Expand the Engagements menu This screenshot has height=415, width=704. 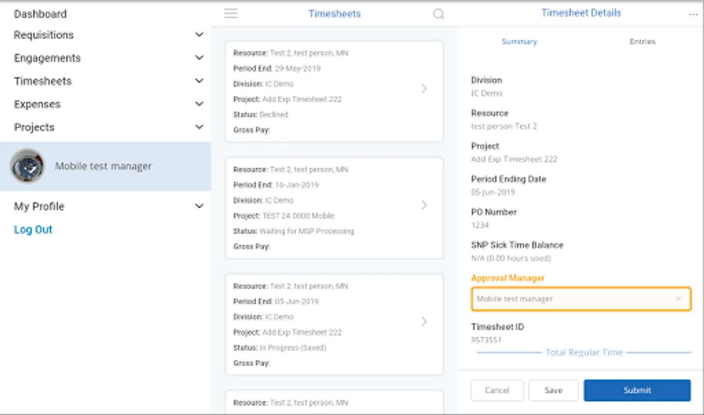click(x=199, y=58)
